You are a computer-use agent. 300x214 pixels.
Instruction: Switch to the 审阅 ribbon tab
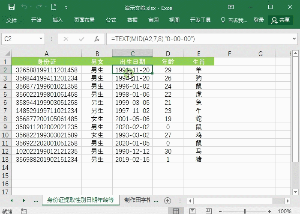coord(153,20)
